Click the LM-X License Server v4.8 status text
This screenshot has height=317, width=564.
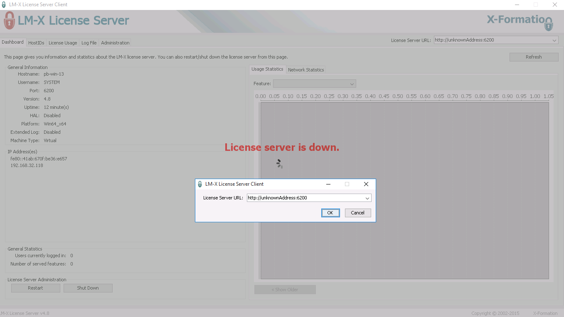25,313
